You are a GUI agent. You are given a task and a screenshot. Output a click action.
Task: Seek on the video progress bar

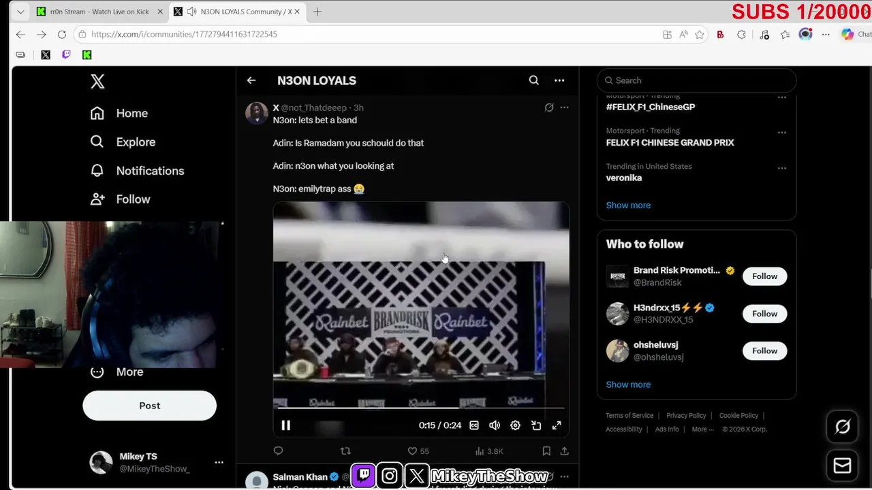(x=421, y=408)
